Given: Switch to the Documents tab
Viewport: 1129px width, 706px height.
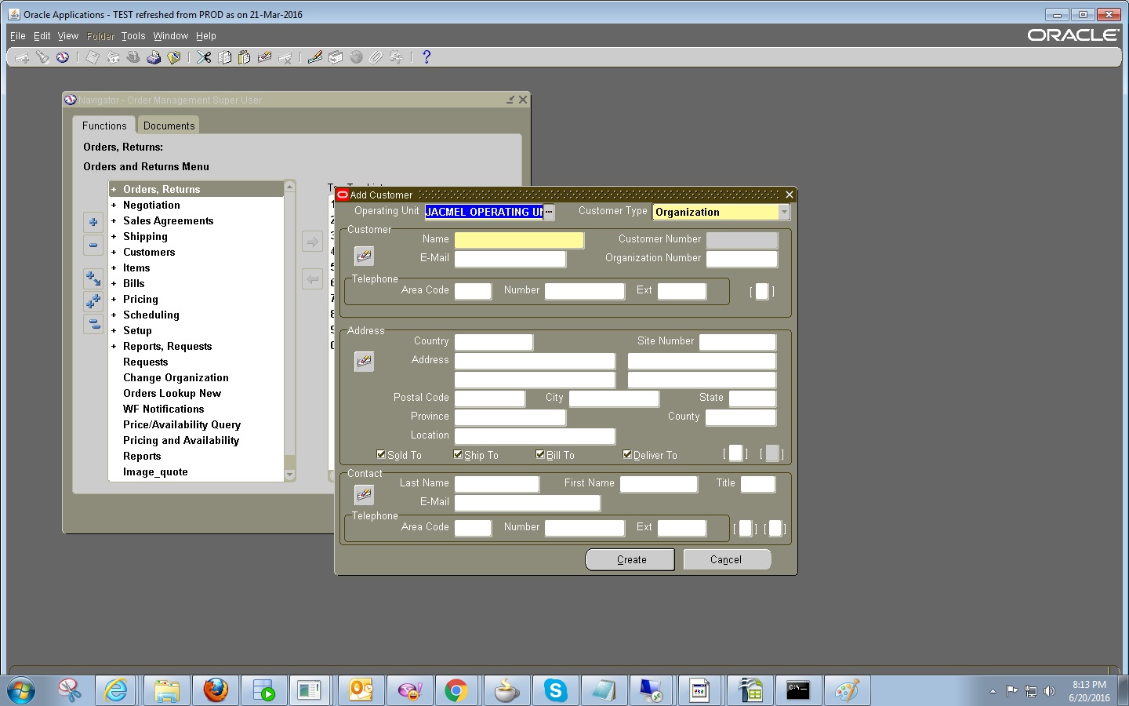Looking at the screenshot, I should pyautogui.click(x=168, y=125).
